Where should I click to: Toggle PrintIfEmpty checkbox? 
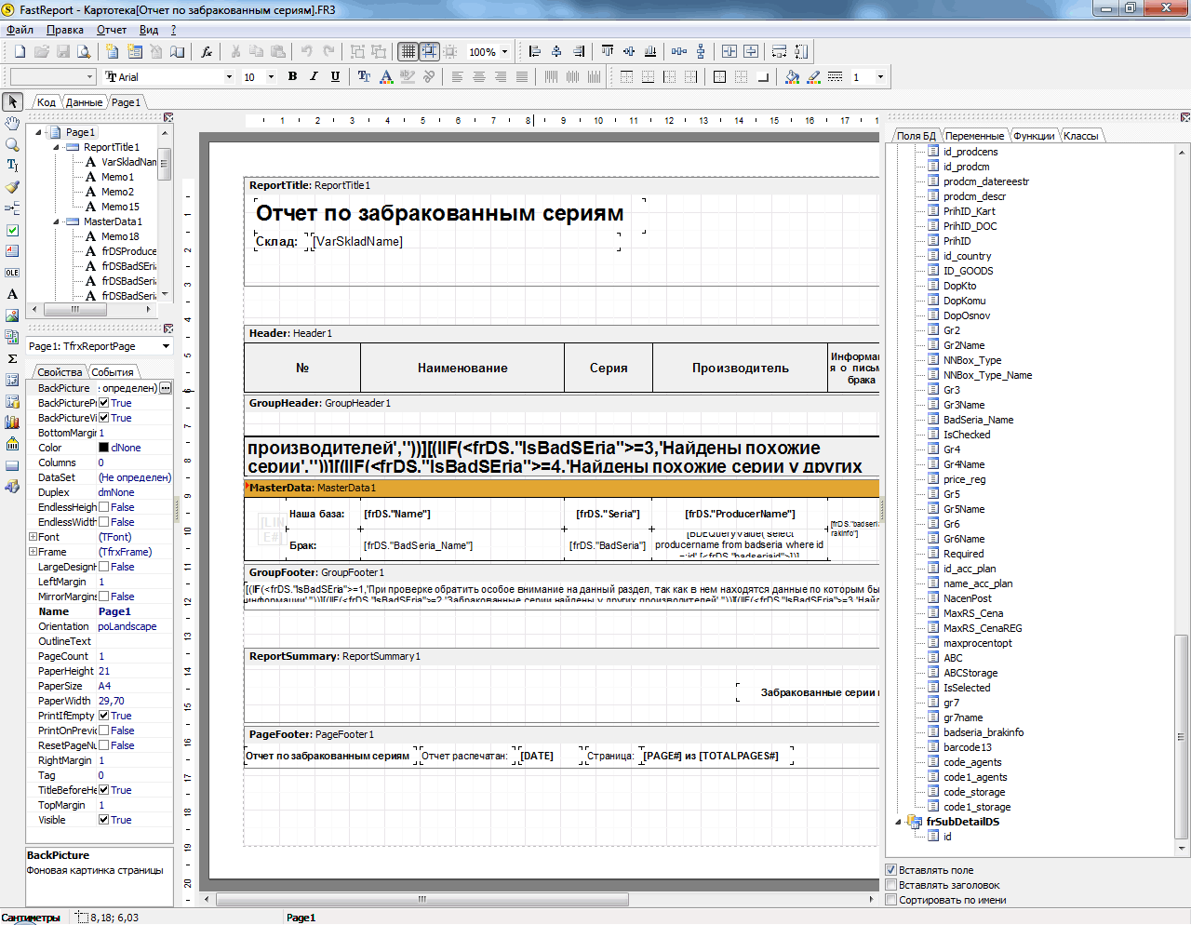[104, 716]
